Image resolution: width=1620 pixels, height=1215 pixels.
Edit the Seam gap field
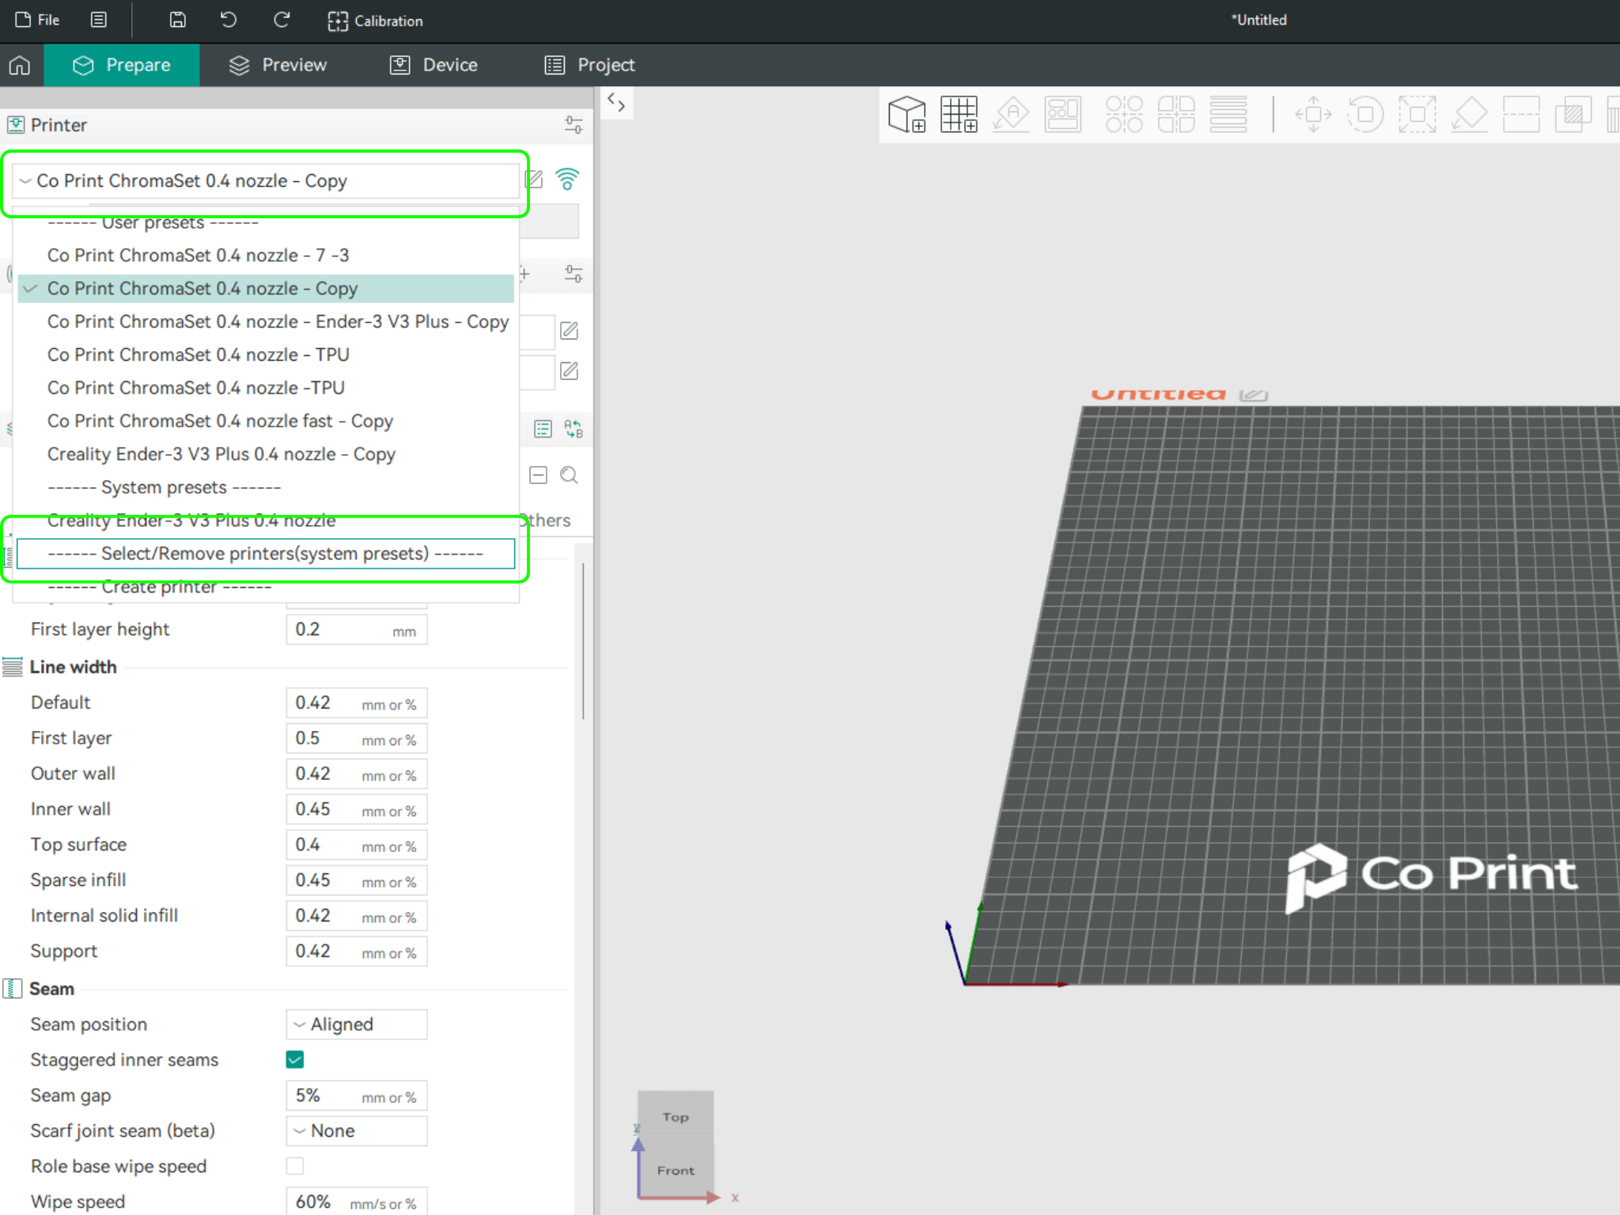point(356,1096)
